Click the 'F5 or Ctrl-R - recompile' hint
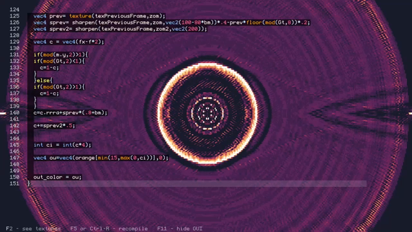The width and height of the screenshot is (412, 232). [109, 229]
